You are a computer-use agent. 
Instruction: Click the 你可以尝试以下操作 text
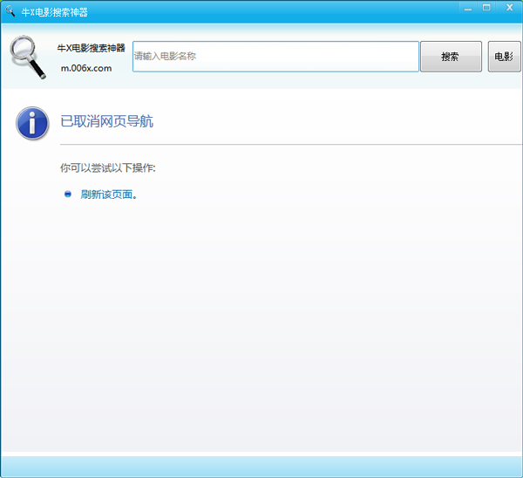tap(107, 167)
